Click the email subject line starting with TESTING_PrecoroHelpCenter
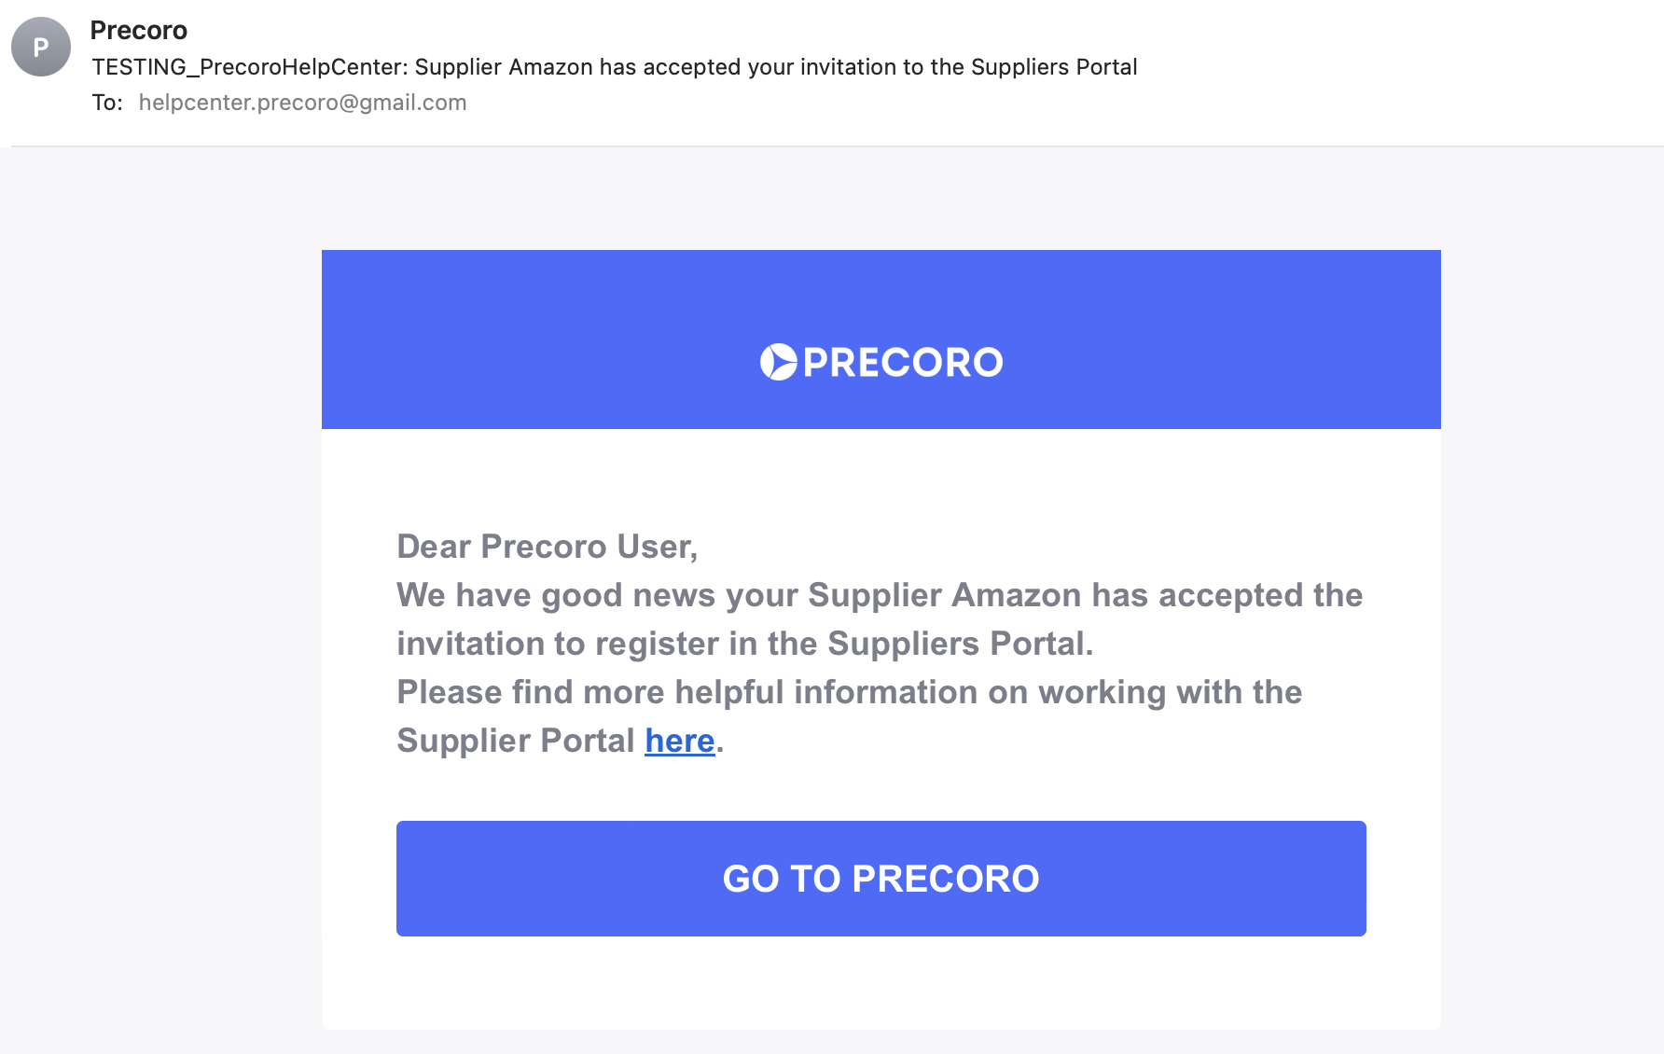The image size is (1664, 1054). (x=615, y=67)
